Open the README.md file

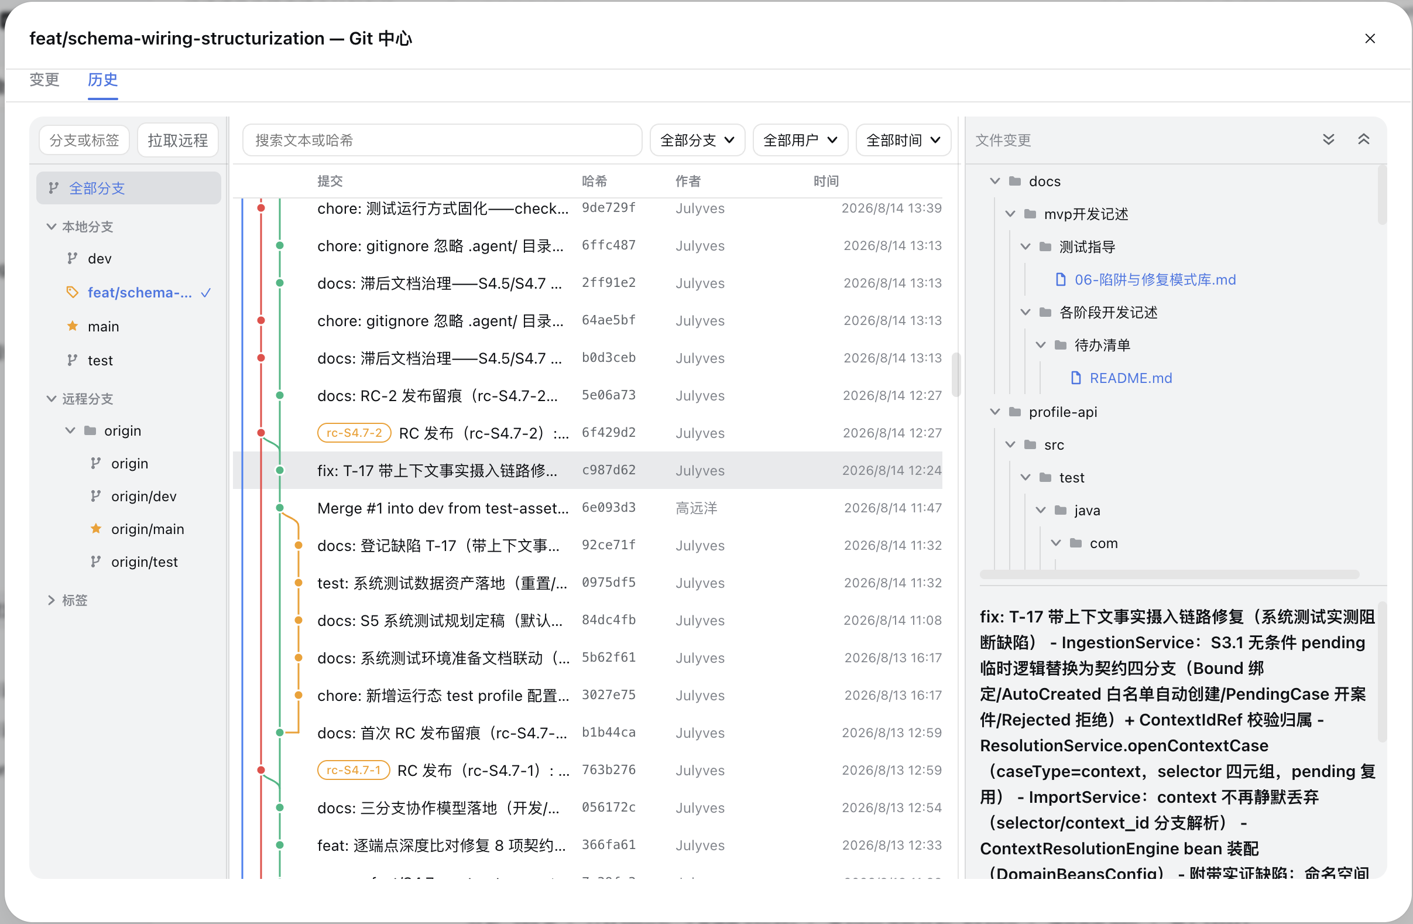pyautogui.click(x=1130, y=378)
